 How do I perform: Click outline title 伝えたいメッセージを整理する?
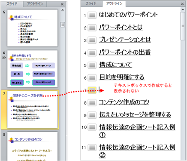pyautogui.click(x=135, y=115)
